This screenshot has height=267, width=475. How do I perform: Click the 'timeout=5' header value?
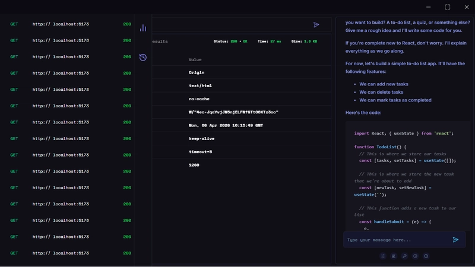[200, 152]
